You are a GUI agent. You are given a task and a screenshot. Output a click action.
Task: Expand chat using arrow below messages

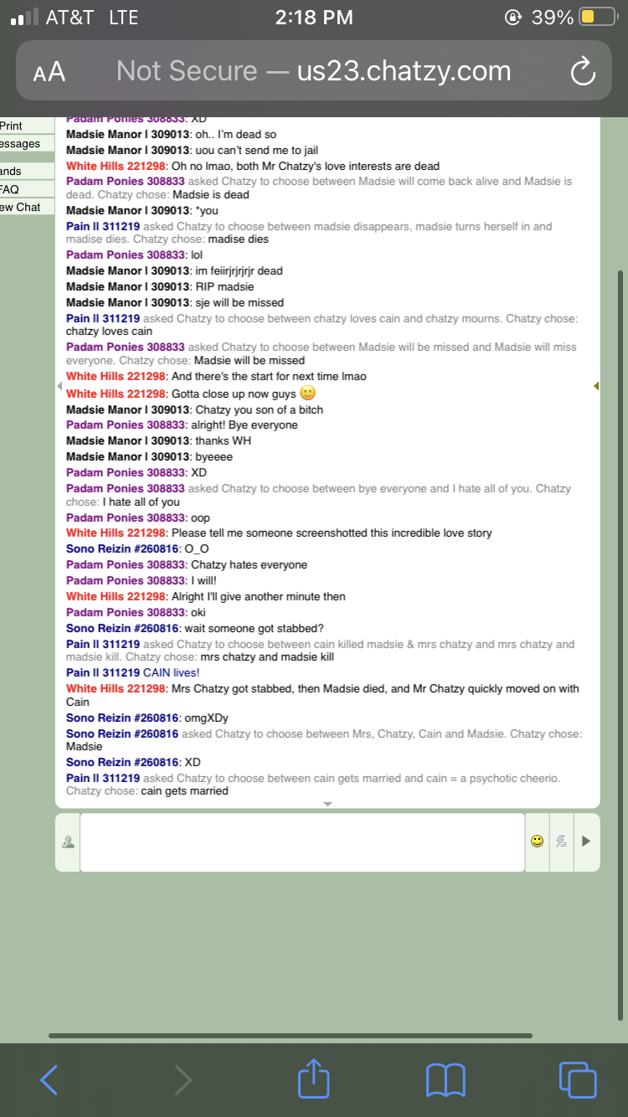327,804
